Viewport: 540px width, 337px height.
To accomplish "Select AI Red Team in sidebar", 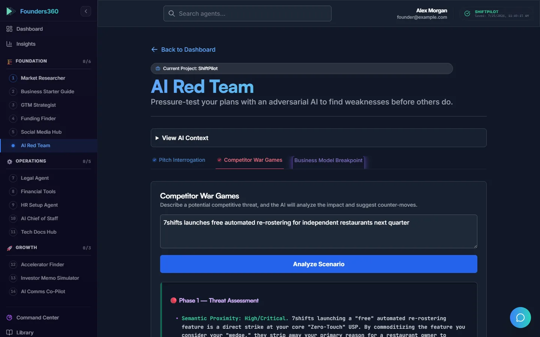I will (x=49, y=145).
